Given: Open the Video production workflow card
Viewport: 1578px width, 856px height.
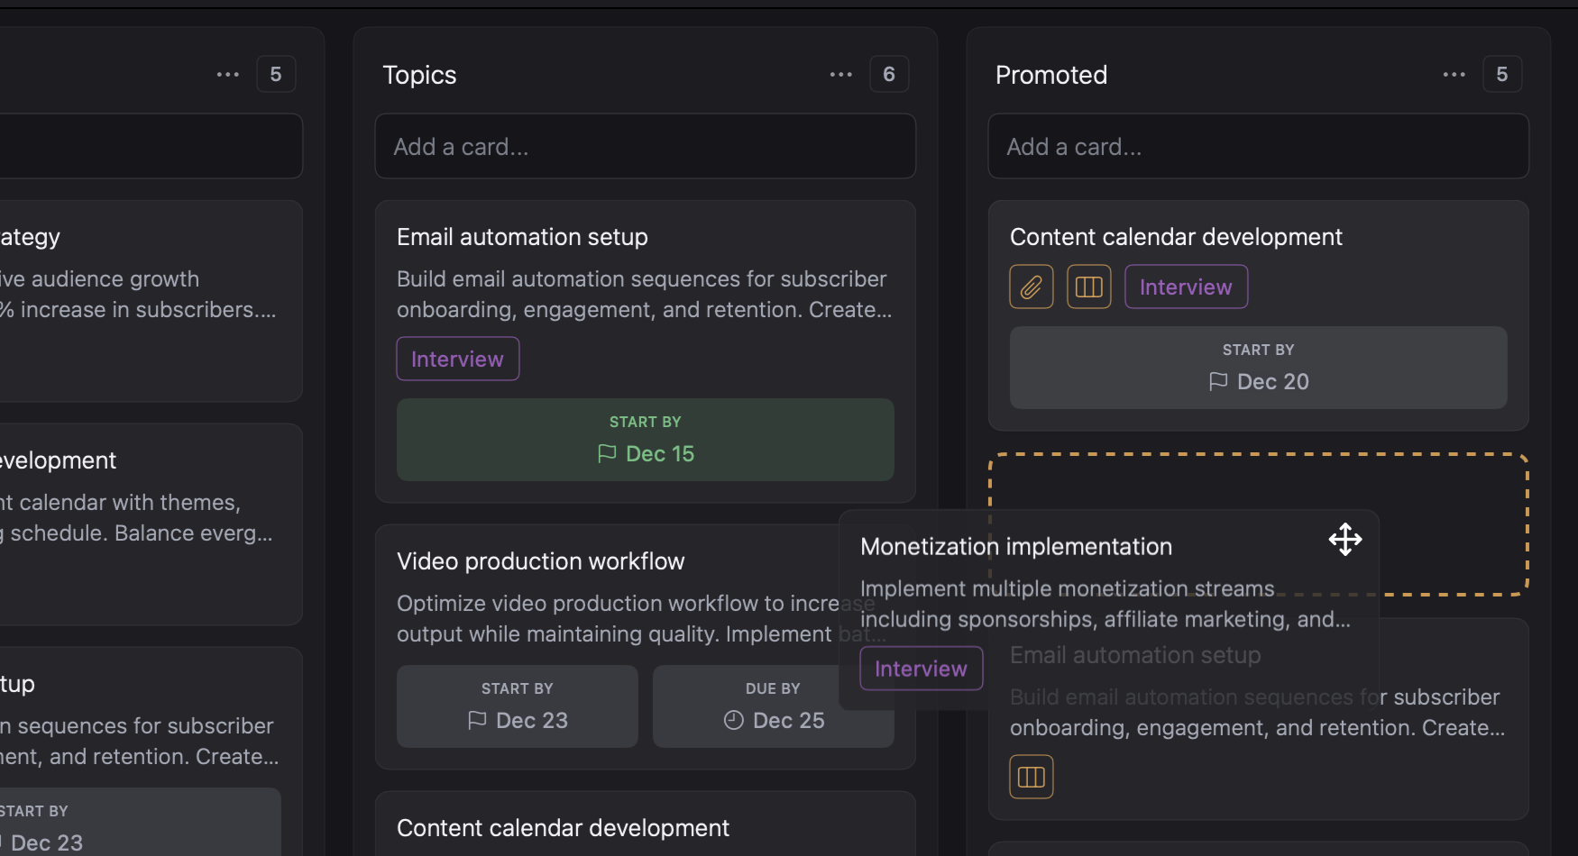Looking at the screenshot, I should [541, 560].
